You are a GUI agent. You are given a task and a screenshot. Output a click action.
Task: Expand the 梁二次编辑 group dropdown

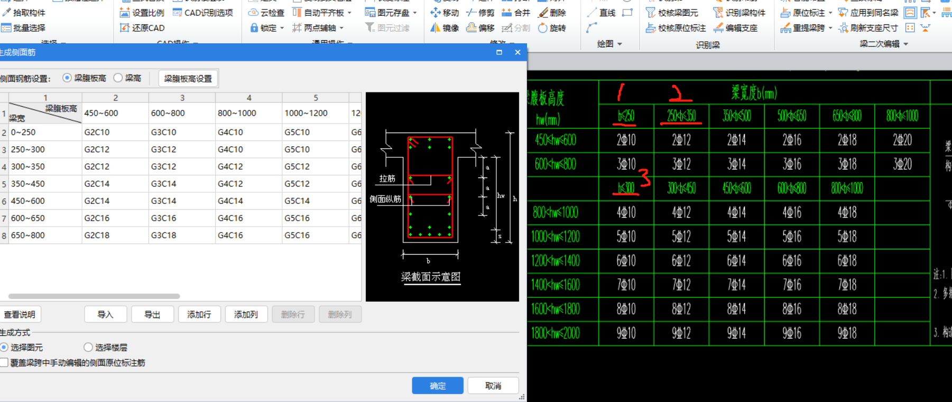click(906, 44)
